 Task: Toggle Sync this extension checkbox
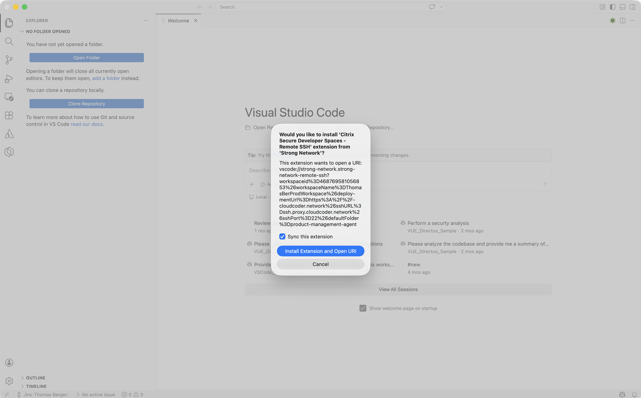coord(282,236)
